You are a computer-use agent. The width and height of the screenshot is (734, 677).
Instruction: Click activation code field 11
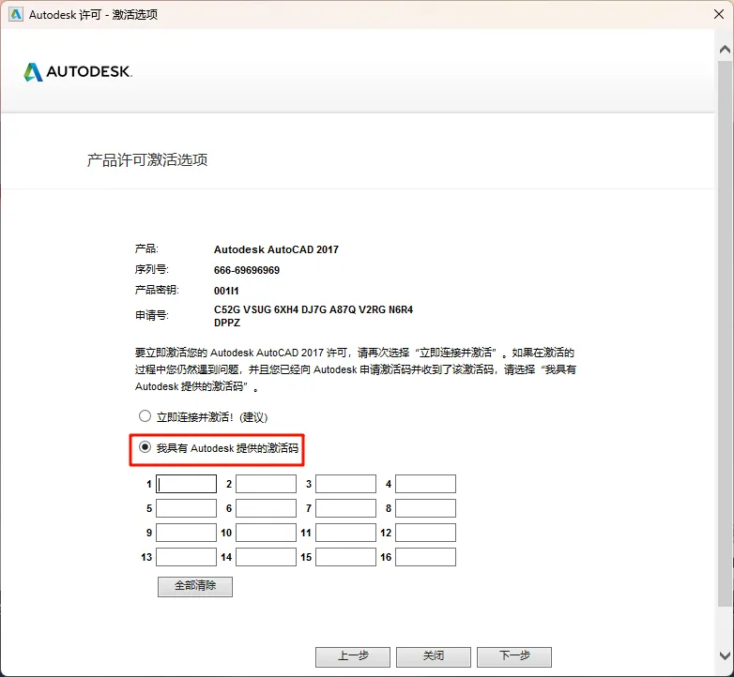tap(346, 533)
